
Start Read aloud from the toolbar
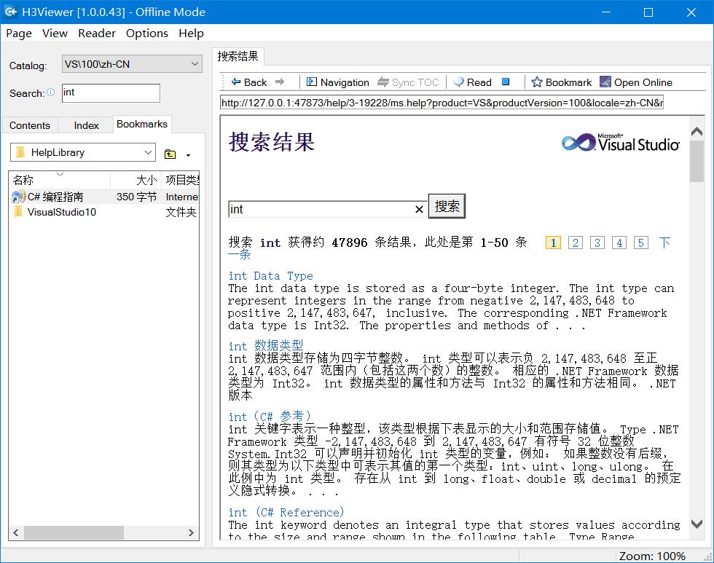click(473, 82)
